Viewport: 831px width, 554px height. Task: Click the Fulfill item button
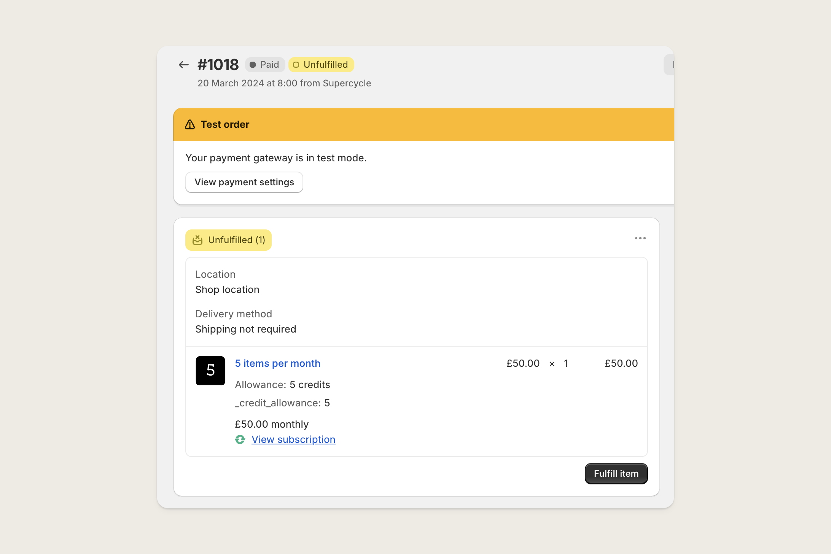616,474
